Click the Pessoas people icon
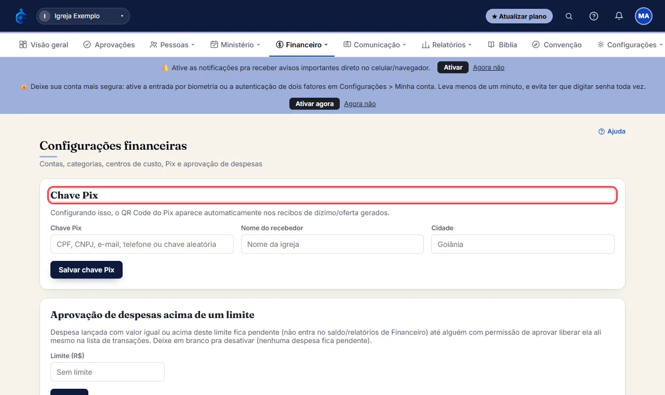 click(153, 45)
